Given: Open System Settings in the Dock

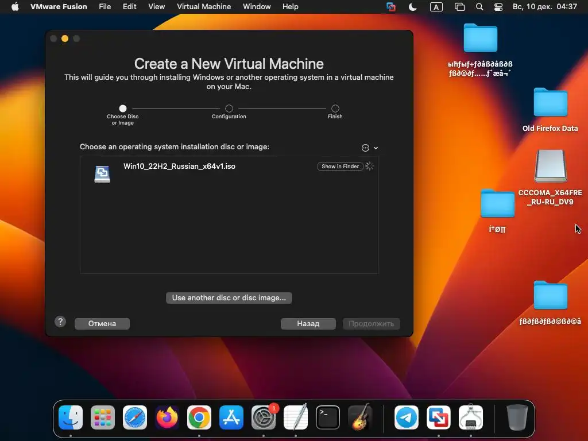Looking at the screenshot, I should point(264,417).
